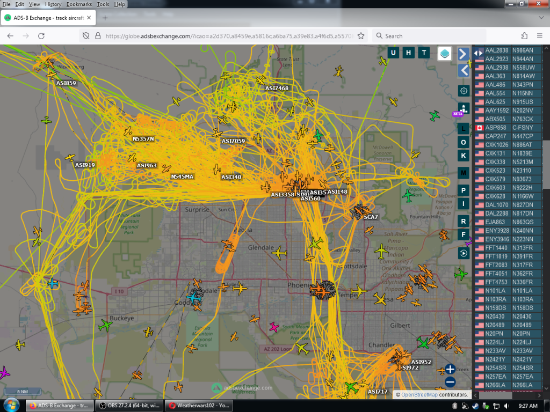
Task: Reload the page with the refresh icon
Action: [41, 36]
